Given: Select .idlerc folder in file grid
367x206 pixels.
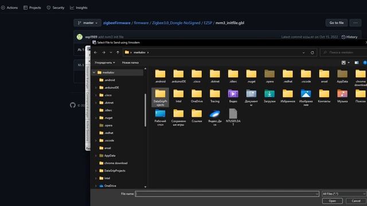Looking at the screenshot, I should 233,76.
